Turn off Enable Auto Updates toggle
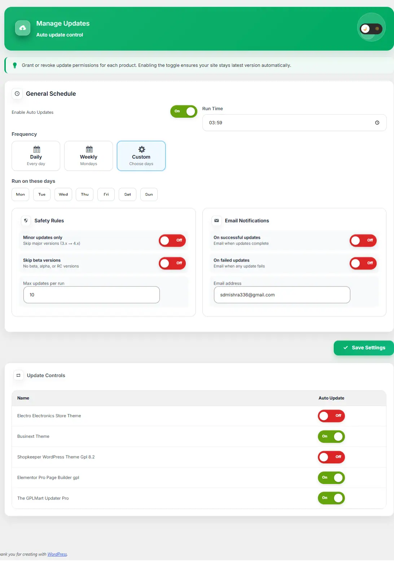The height and width of the screenshot is (561, 394). pos(184,111)
